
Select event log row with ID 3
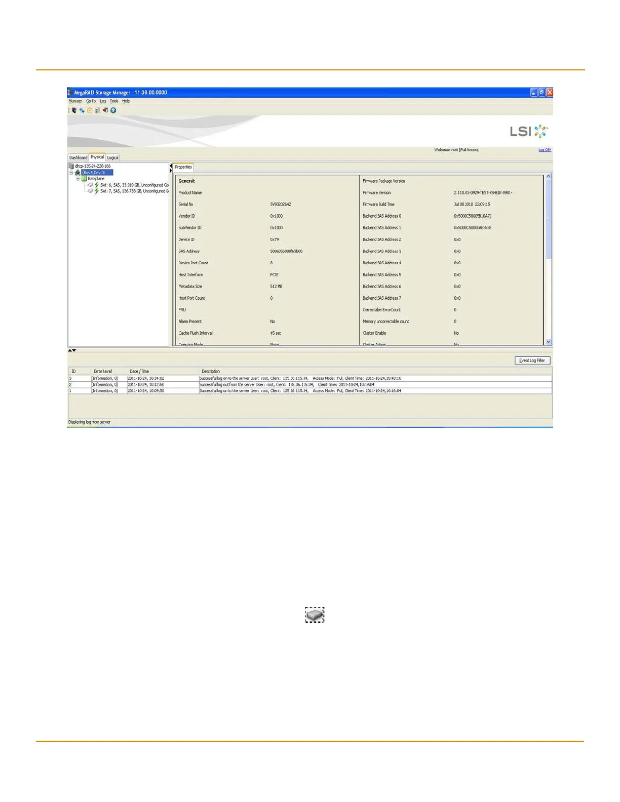point(310,378)
